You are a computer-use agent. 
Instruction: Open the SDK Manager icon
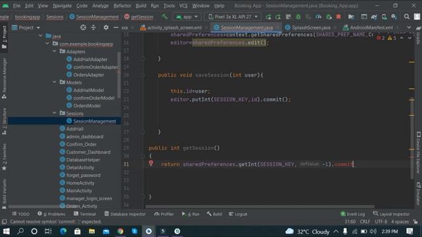[394, 17]
